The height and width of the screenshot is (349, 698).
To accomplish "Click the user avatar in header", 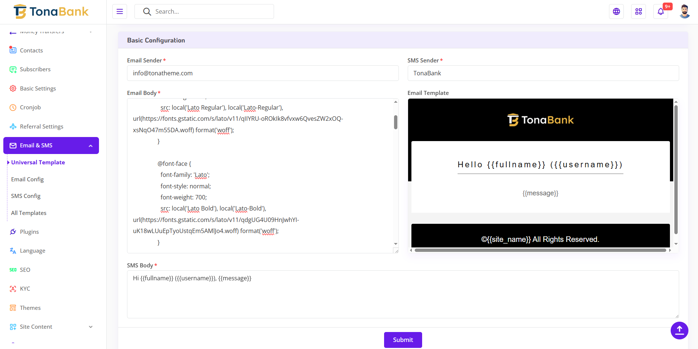I will pyautogui.click(x=684, y=11).
